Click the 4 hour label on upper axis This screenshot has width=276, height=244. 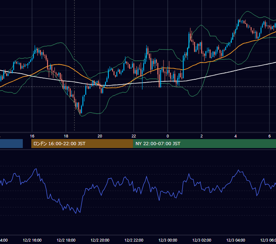pyautogui.click(x=235, y=136)
